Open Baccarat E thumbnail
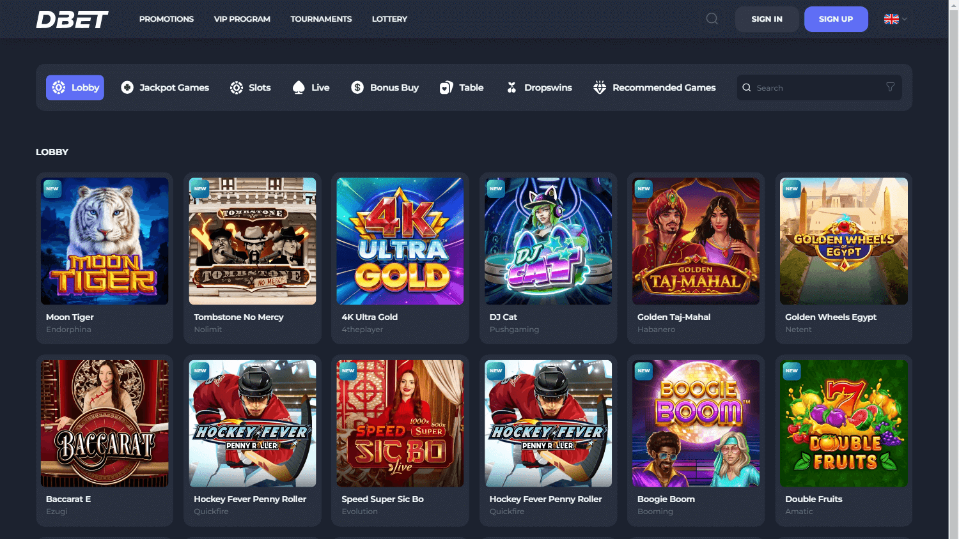Screen dimensions: 959x539 105,423
